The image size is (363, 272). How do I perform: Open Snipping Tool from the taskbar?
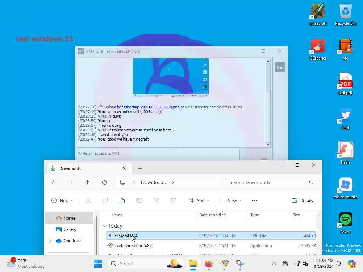click(x=240, y=263)
